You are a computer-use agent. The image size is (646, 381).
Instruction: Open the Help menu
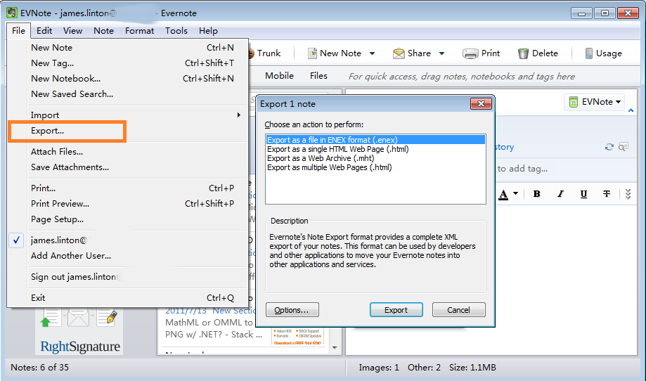click(x=208, y=30)
